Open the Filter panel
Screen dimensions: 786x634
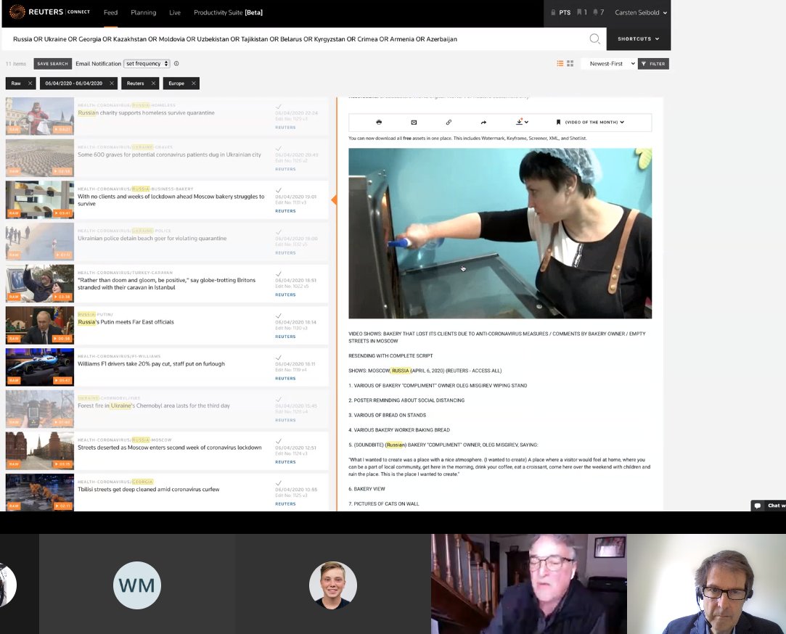(x=653, y=64)
